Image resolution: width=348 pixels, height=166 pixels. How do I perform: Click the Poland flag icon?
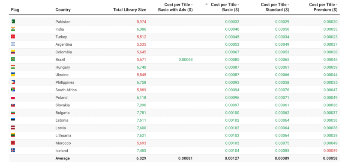13,97
